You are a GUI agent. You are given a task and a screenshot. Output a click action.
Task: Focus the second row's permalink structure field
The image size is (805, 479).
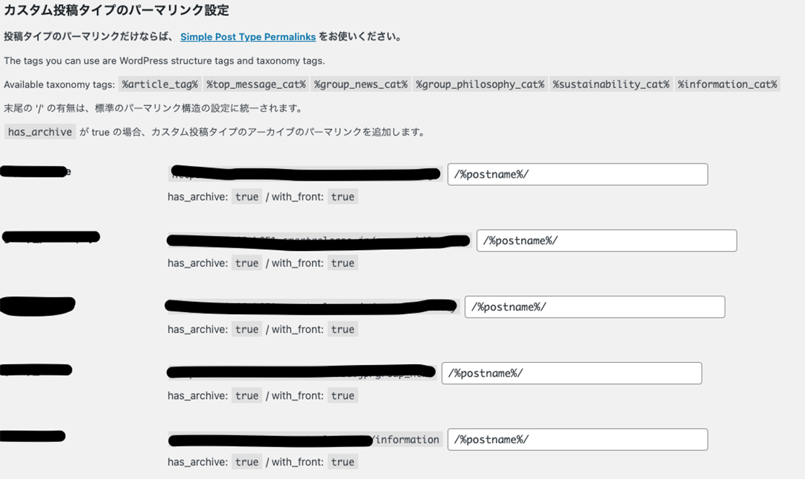point(606,241)
